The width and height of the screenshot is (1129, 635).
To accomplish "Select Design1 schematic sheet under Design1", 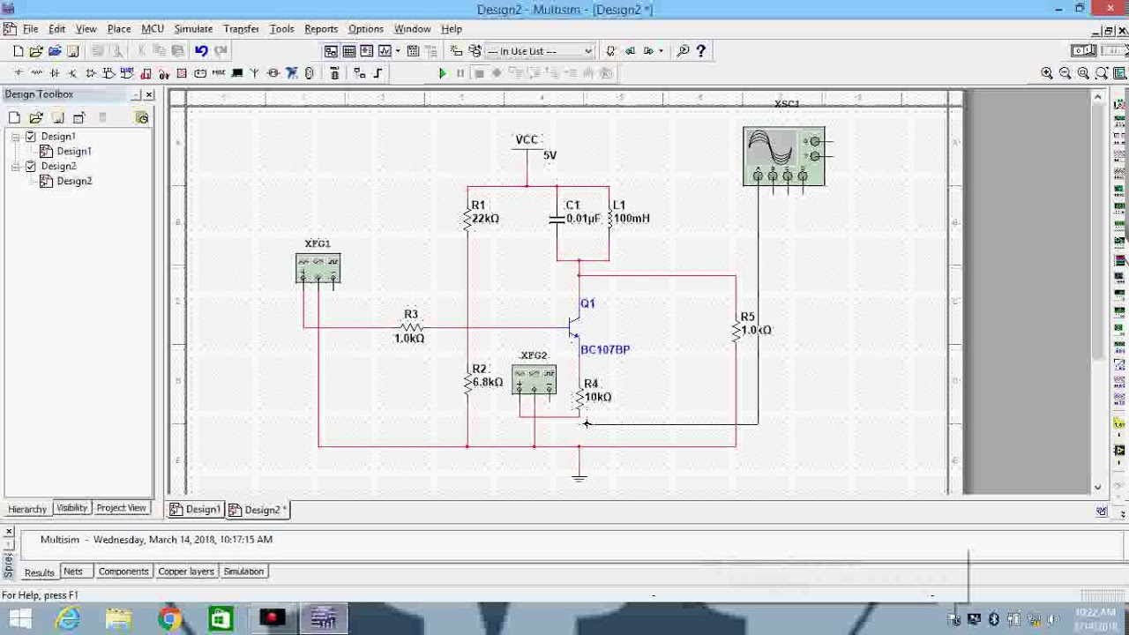I will coord(73,151).
